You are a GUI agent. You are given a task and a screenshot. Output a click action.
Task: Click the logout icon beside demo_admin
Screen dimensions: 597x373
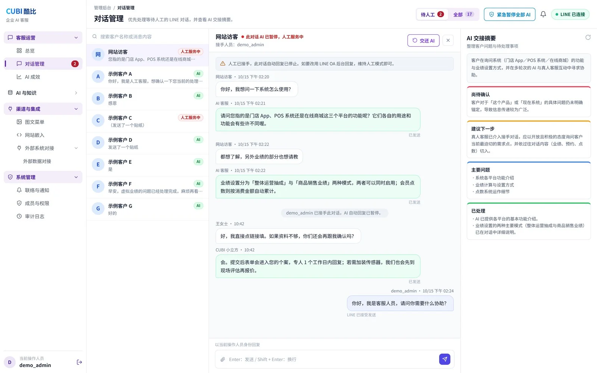pos(79,362)
